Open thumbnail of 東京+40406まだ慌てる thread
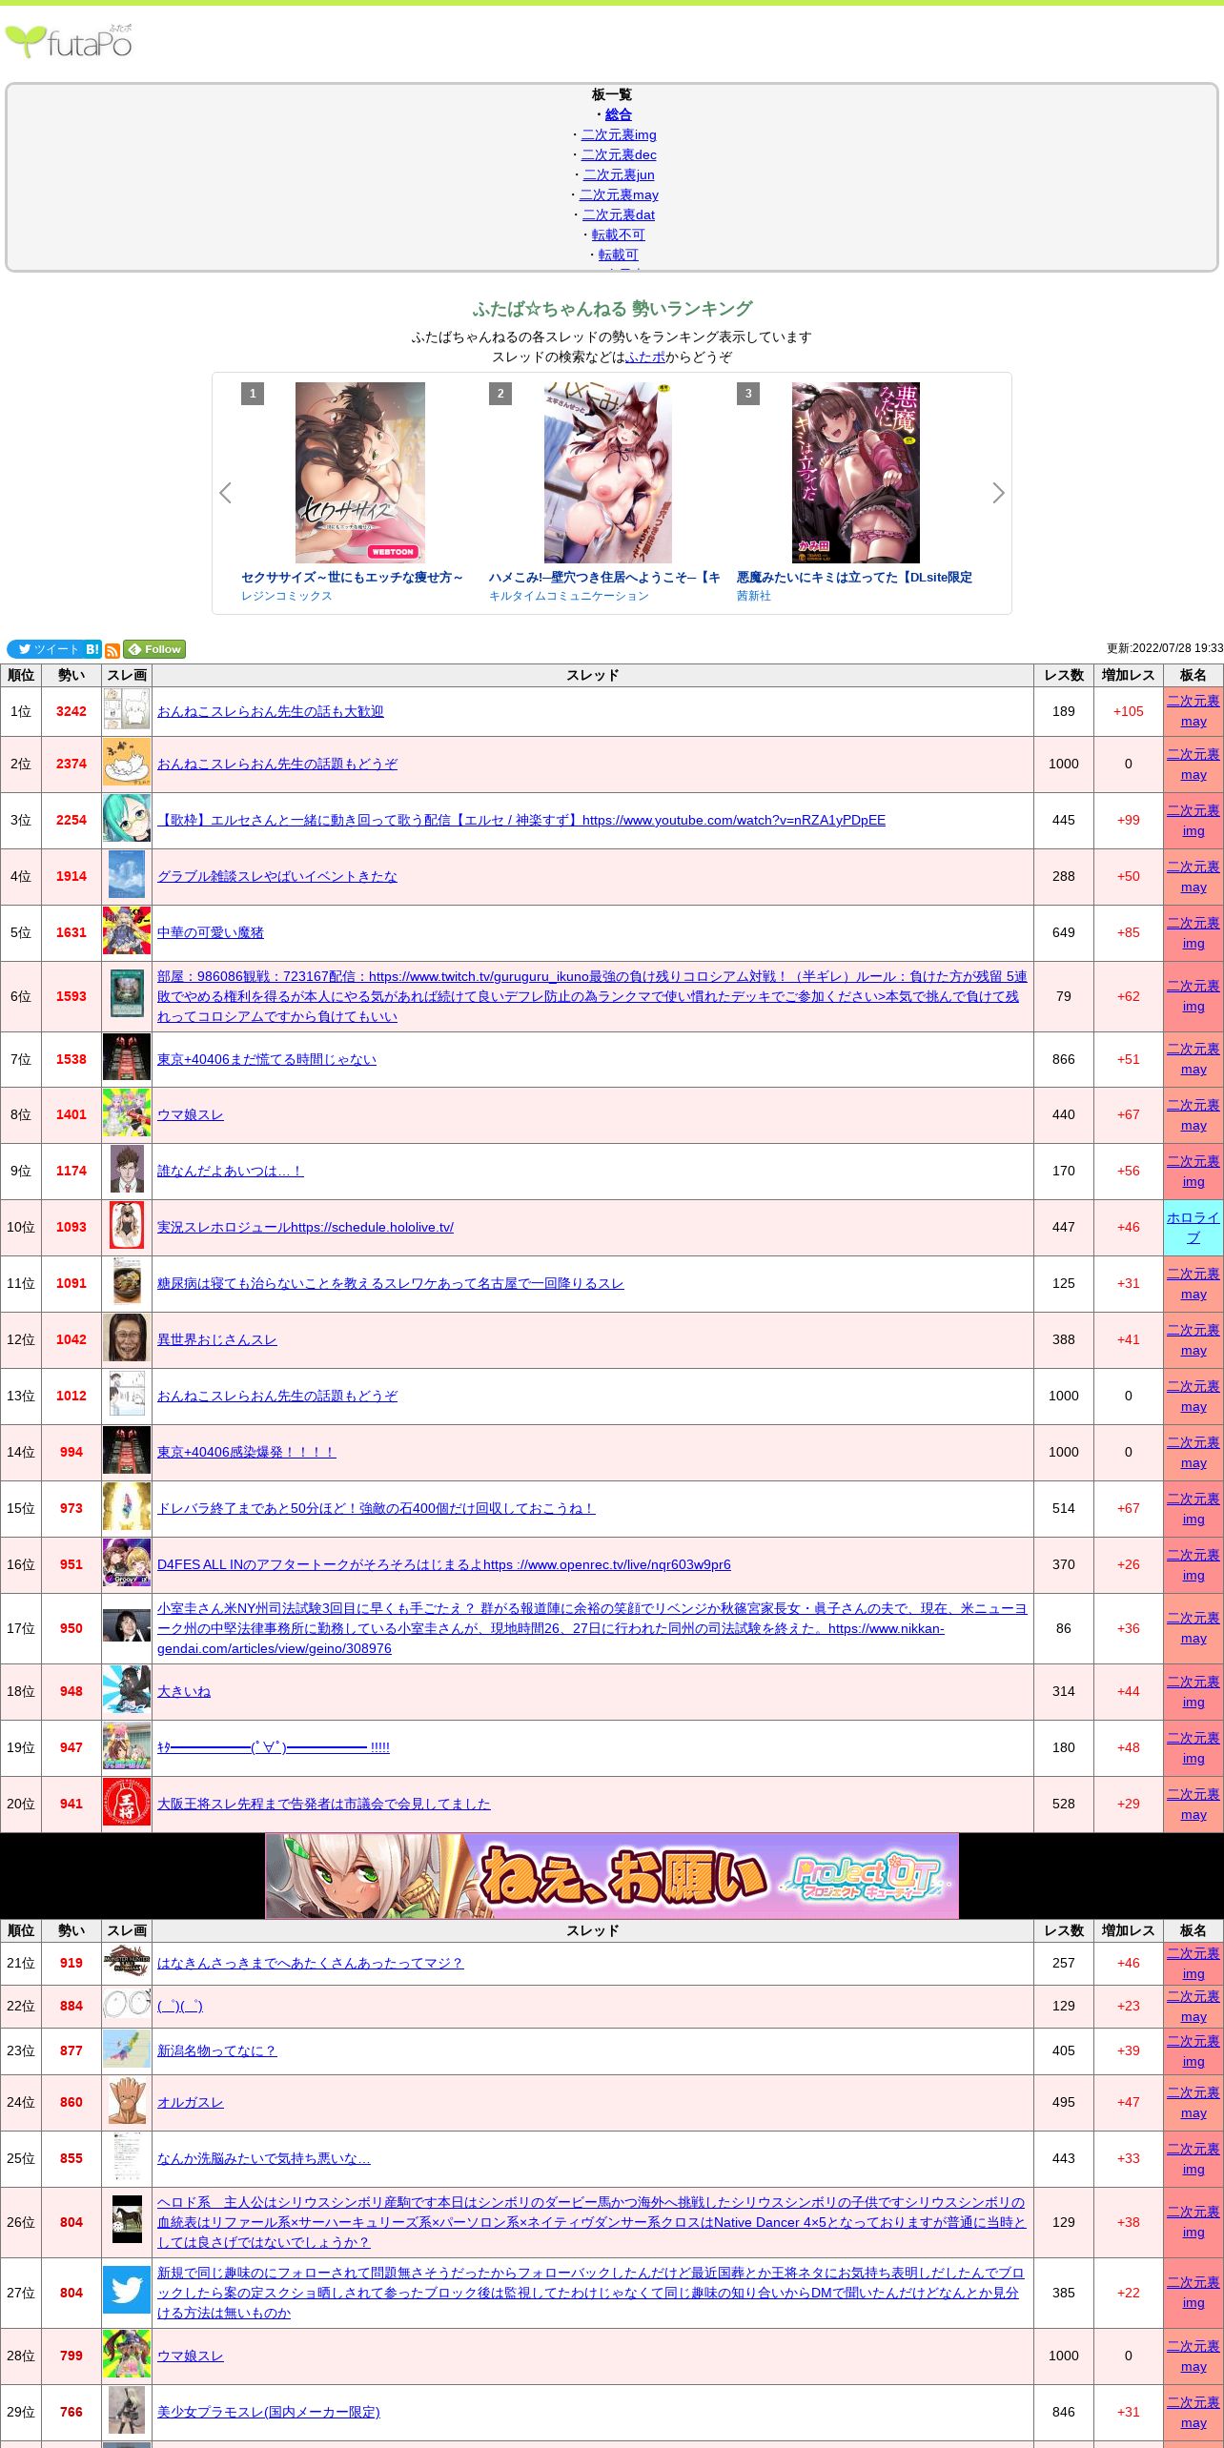 pos(127,1059)
